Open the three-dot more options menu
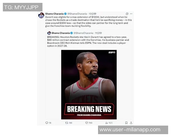Image resolution: width=171 pixels, height=137 pixels. click(x=131, y=14)
